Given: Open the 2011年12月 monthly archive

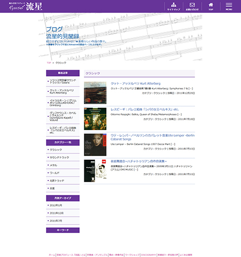Looking at the screenshot, I should pos(56,213).
